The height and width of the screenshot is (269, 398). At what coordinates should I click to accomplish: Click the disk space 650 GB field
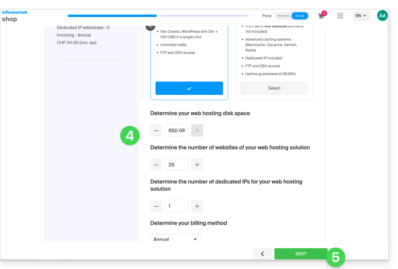point(176,130)
